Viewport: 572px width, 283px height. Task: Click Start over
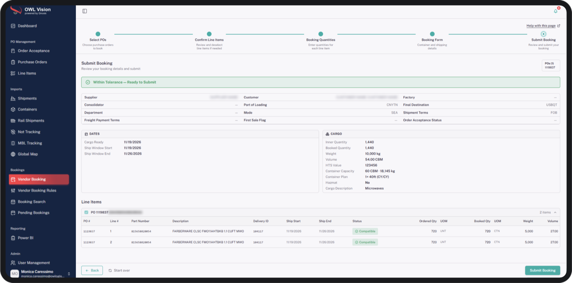click(119, 271)
